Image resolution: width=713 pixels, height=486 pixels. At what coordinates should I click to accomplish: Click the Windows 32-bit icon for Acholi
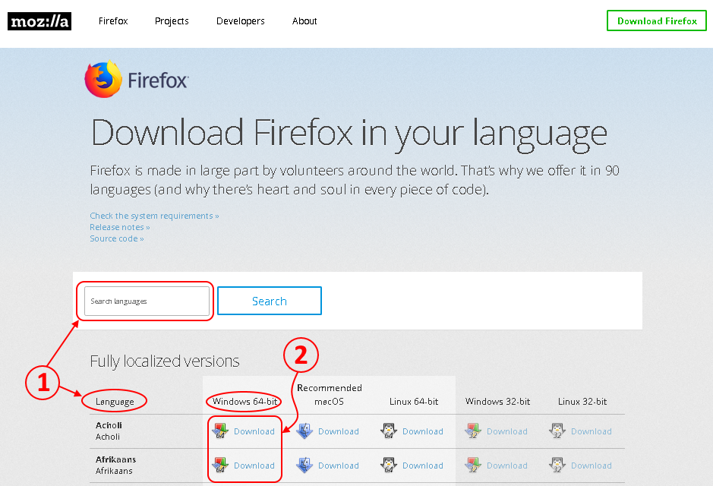(x=473, y=431)
